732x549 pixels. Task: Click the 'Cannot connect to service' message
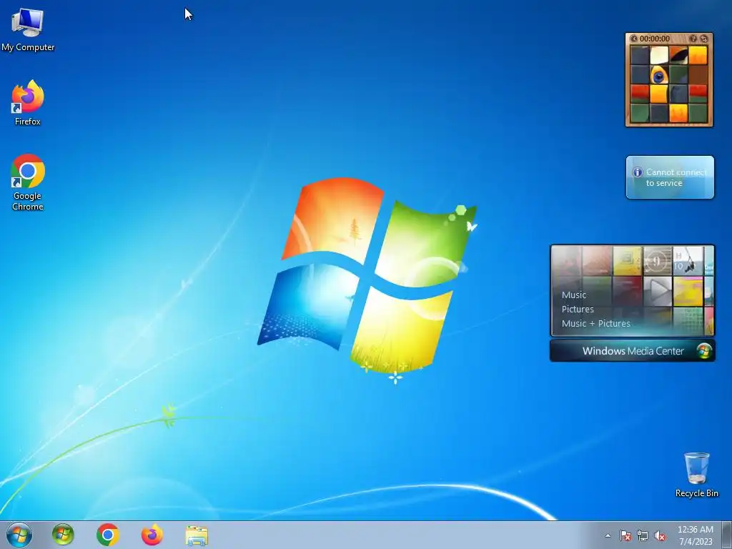[676, 177]
